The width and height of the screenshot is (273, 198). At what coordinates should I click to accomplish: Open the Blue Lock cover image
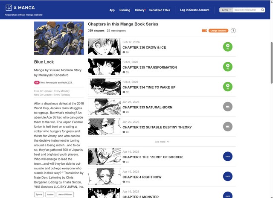pyautogui.click(x=59, y=38)
